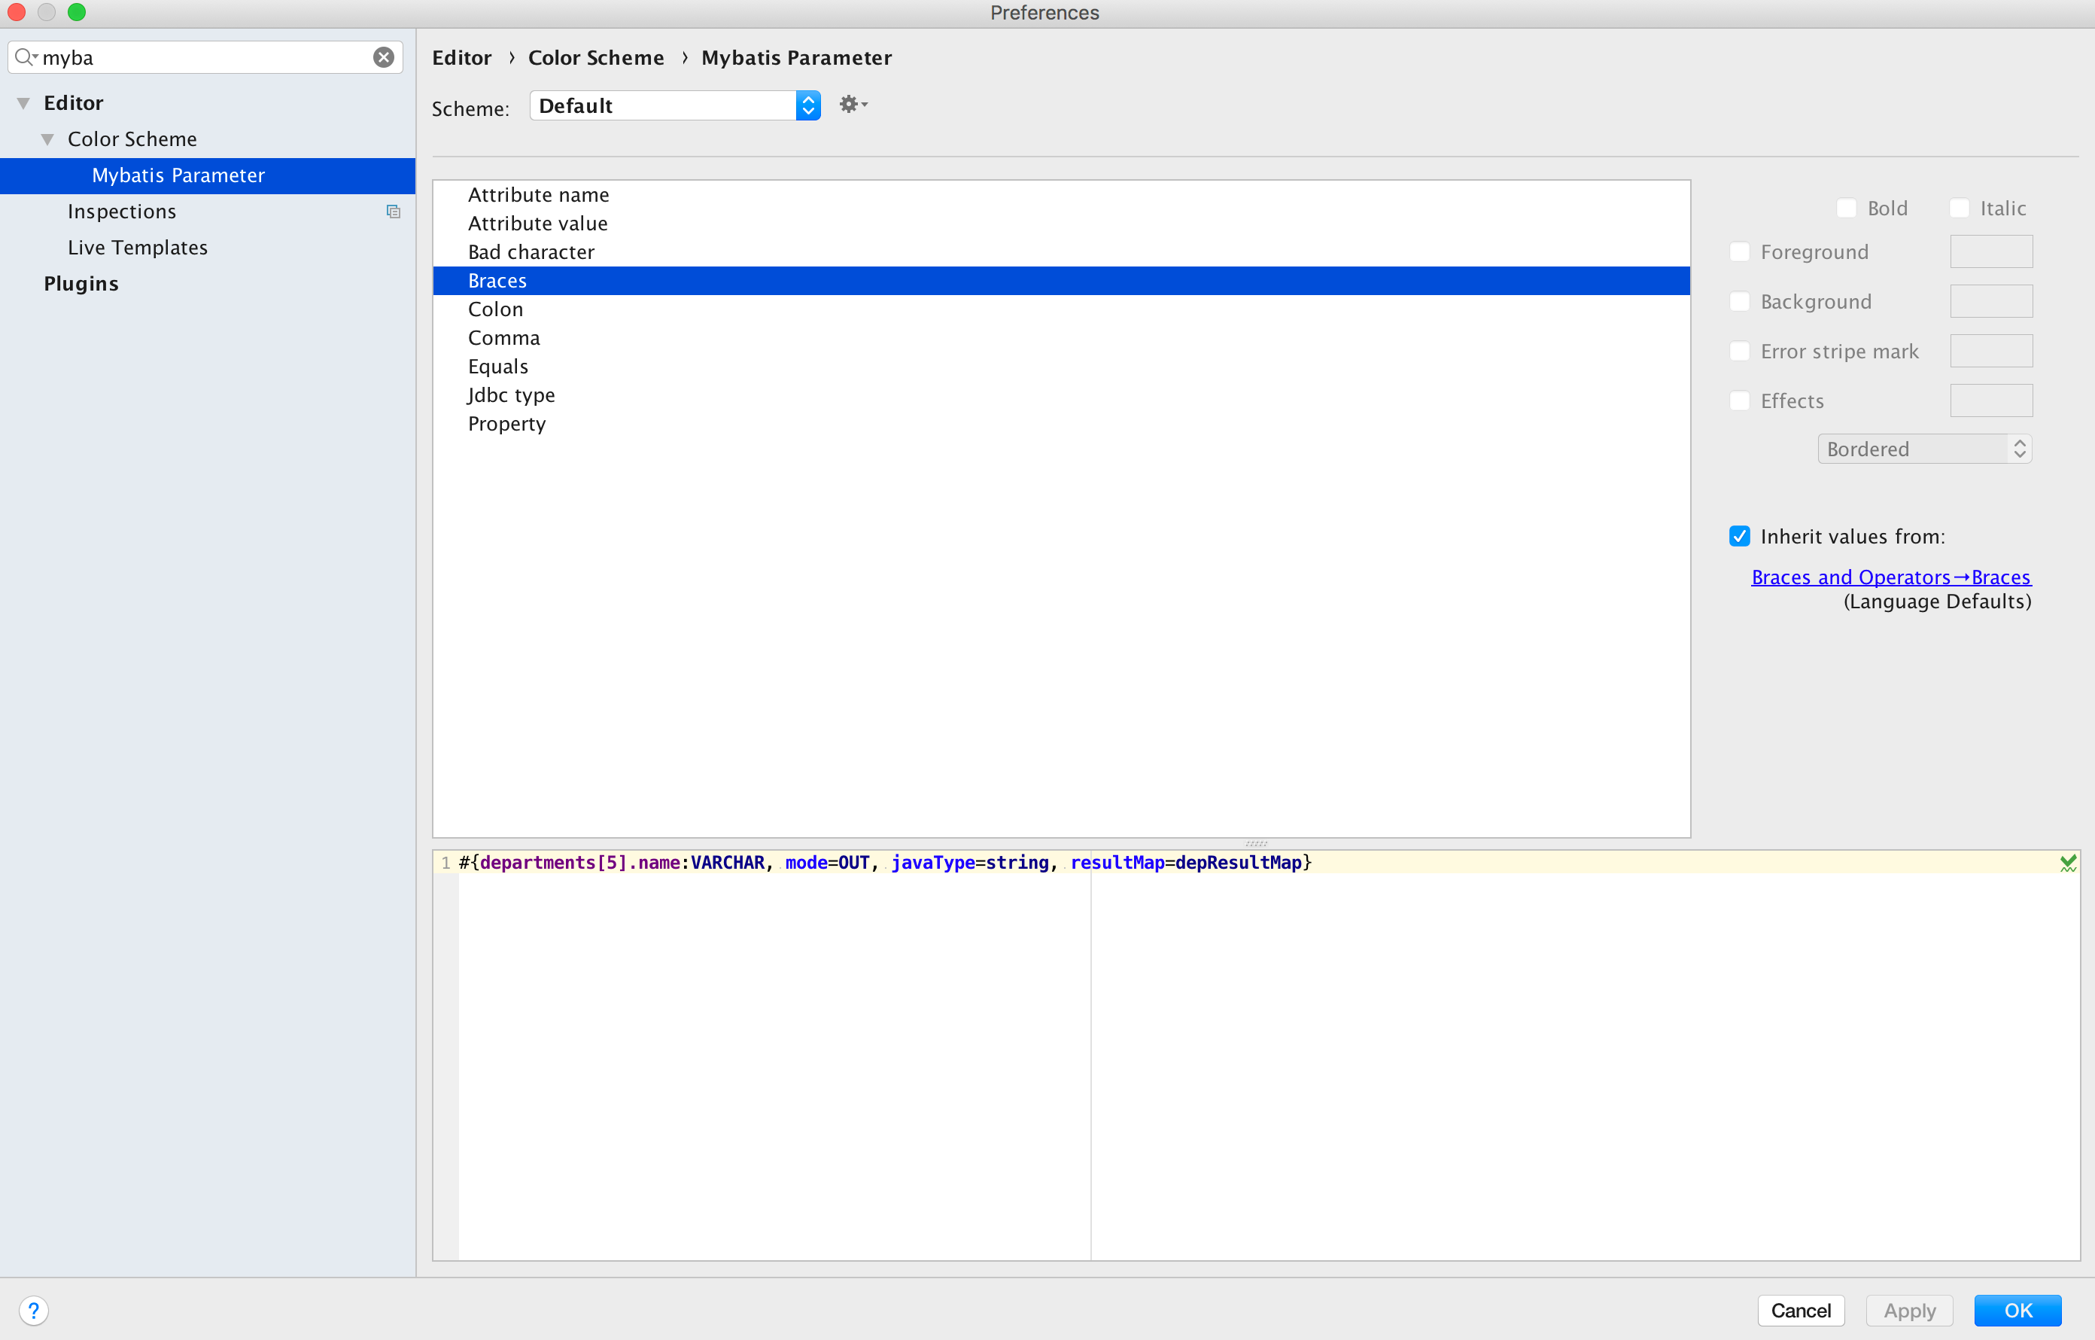
Task: Click the Inspections project-level copy icon
Action: click(394, 212)
